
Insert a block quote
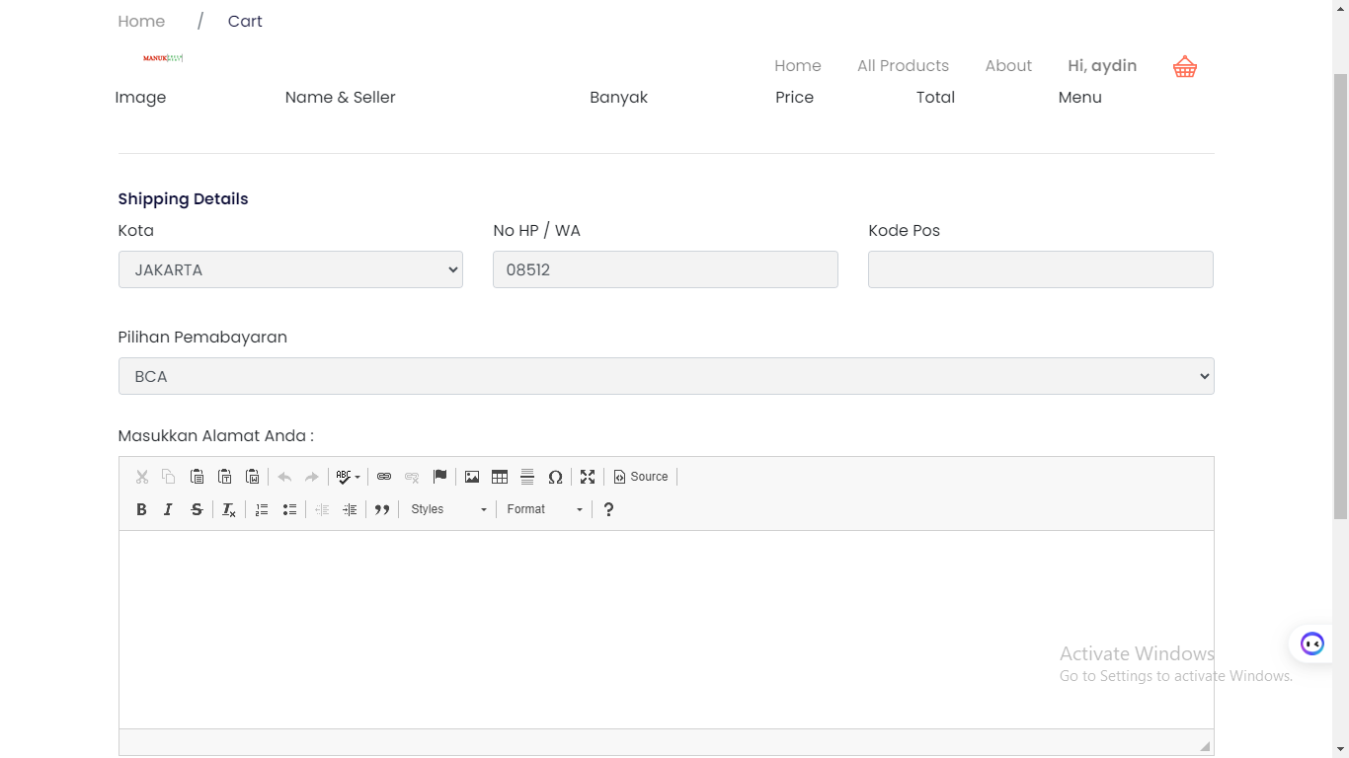382,509
